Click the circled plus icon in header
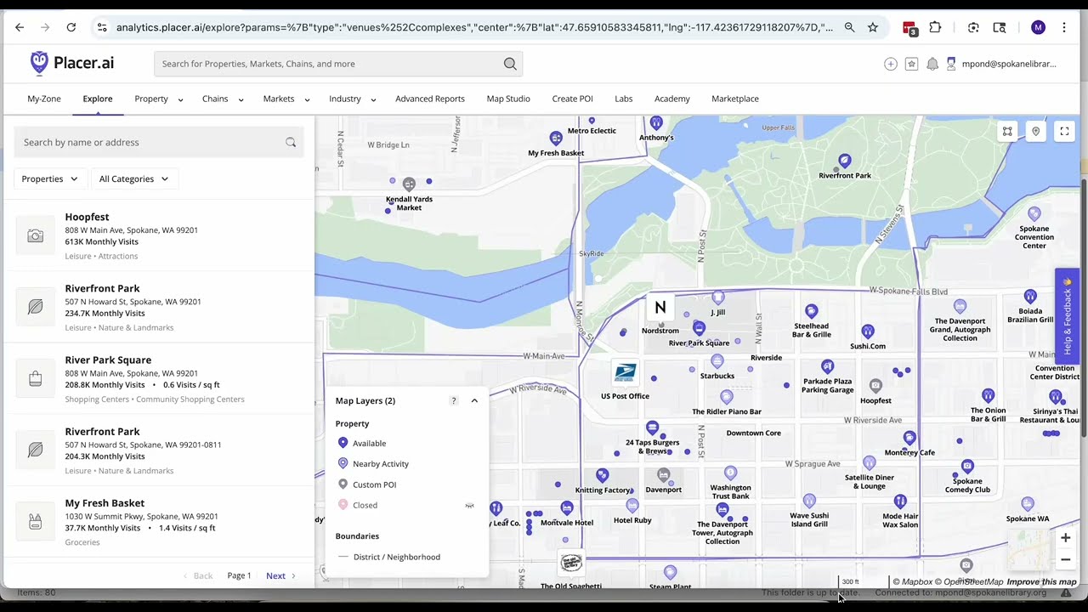Screen dimensions: 1088x612 pyautogui.click(x=890, y=64)
